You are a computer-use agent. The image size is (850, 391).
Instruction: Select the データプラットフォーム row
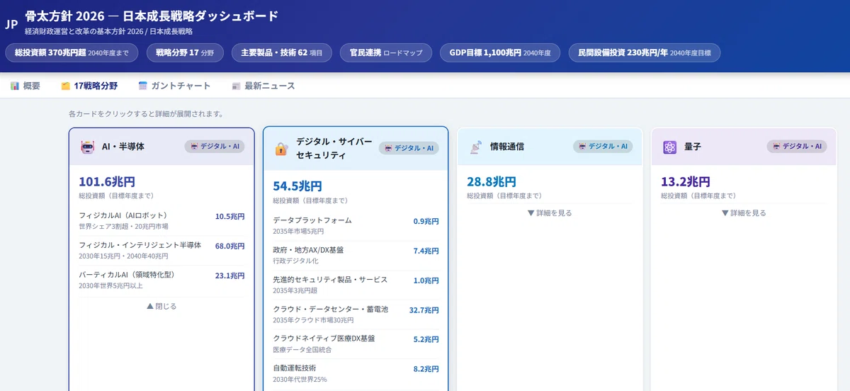[356, 225]
